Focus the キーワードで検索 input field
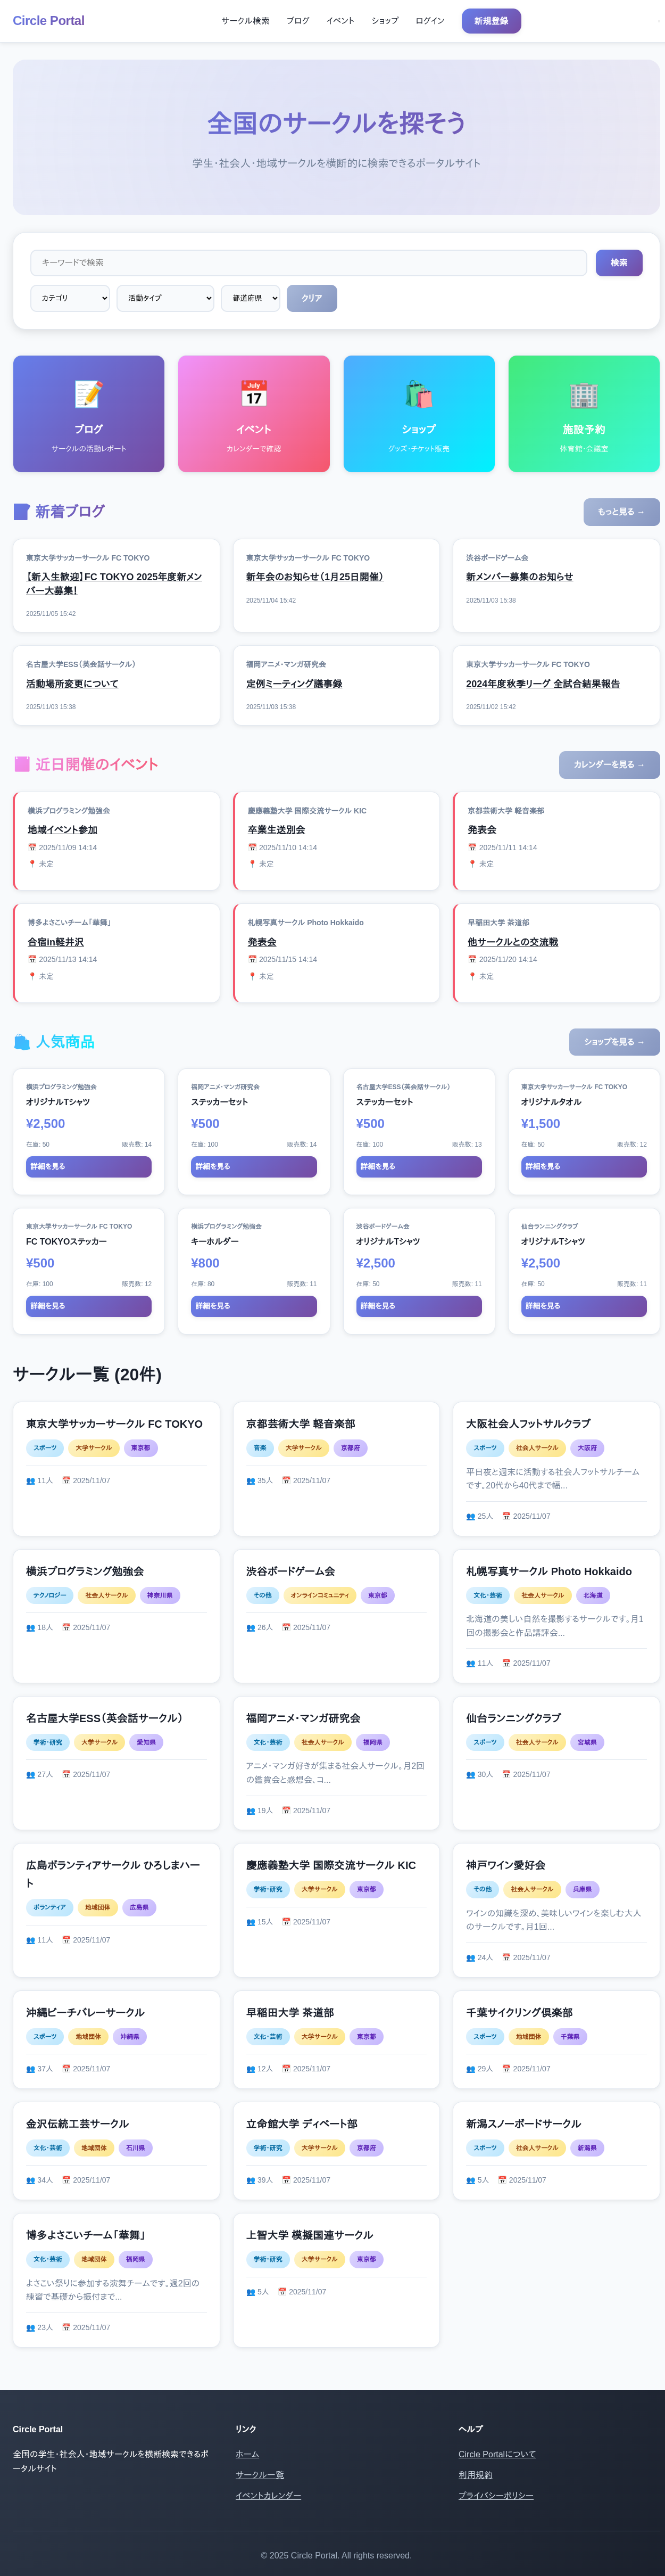The width and height of the screenshot is (665, 2576). pyautogui.click(x=309, y=263)
